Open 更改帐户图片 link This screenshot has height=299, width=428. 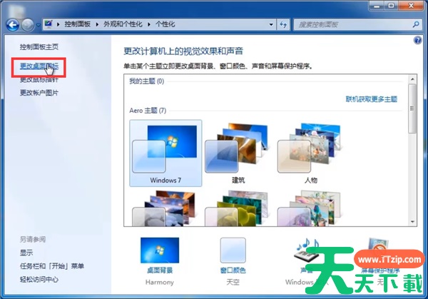tap(39, 93)
